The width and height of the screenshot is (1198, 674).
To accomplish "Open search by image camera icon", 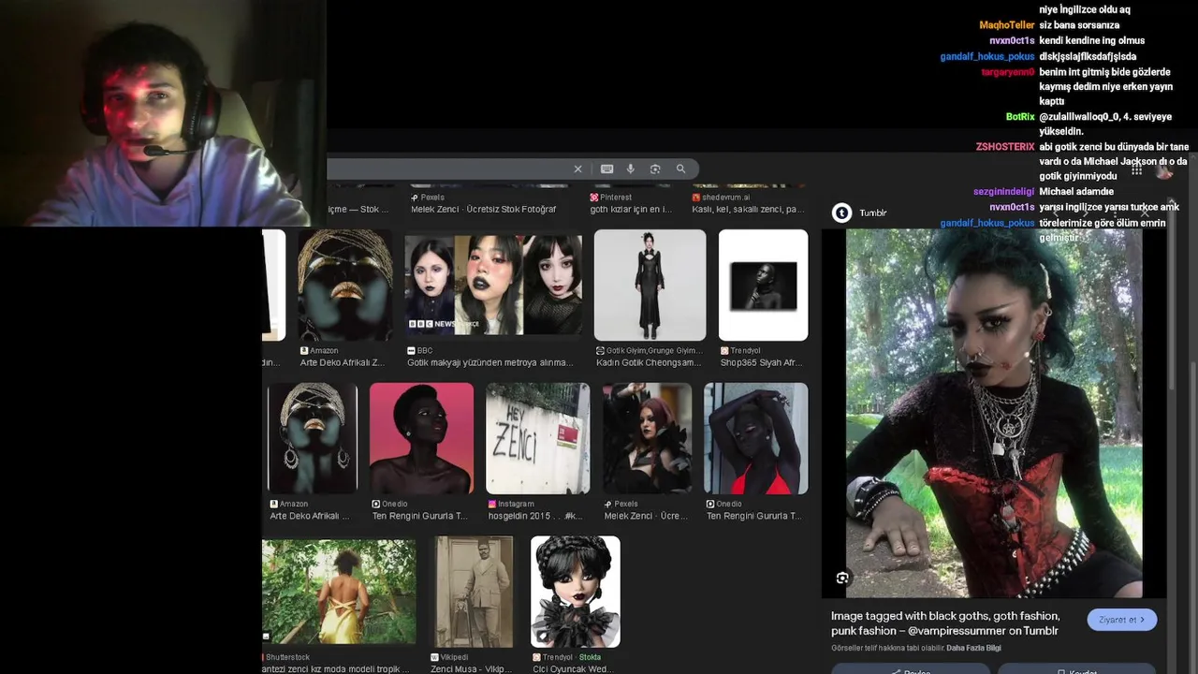I will 655,169.
